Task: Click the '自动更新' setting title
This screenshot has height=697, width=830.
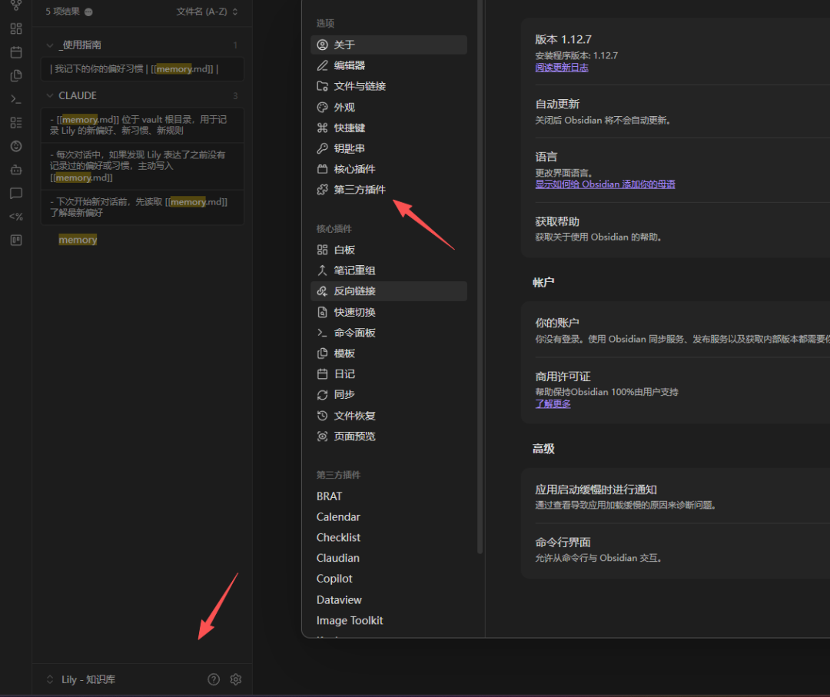Action: point(557,105)
